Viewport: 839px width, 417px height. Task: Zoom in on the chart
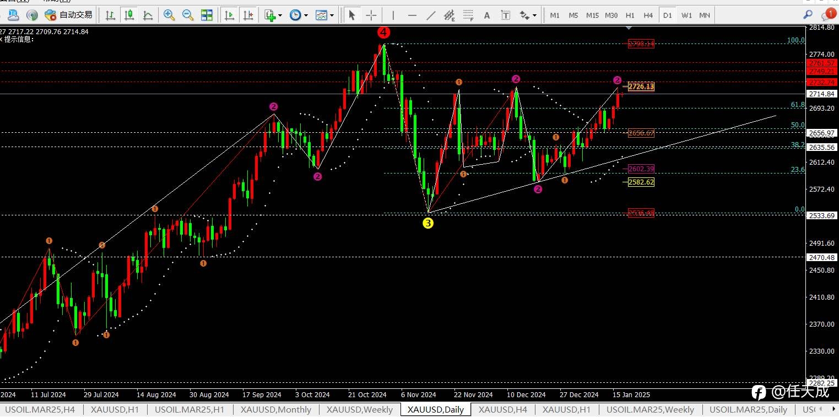pyautogui.click(x=169, y=15)
